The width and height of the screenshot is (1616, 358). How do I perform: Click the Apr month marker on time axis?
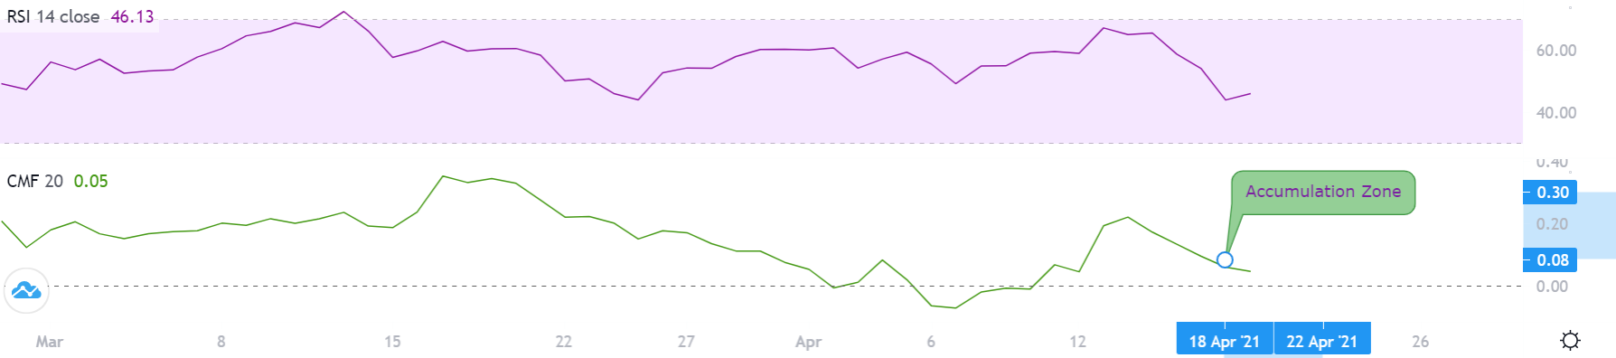point(808,342)
